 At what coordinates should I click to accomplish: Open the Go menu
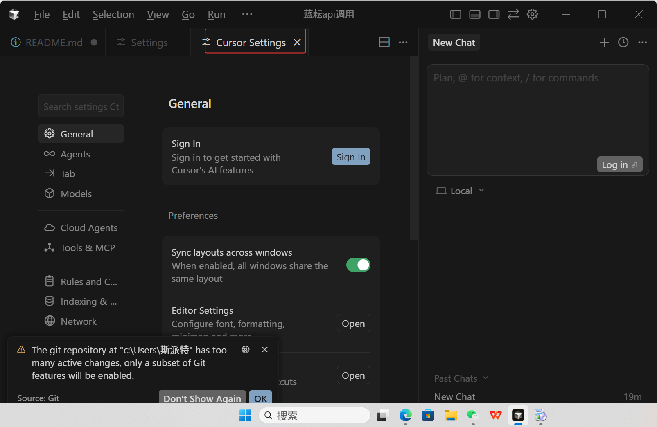tap(188, 14)
